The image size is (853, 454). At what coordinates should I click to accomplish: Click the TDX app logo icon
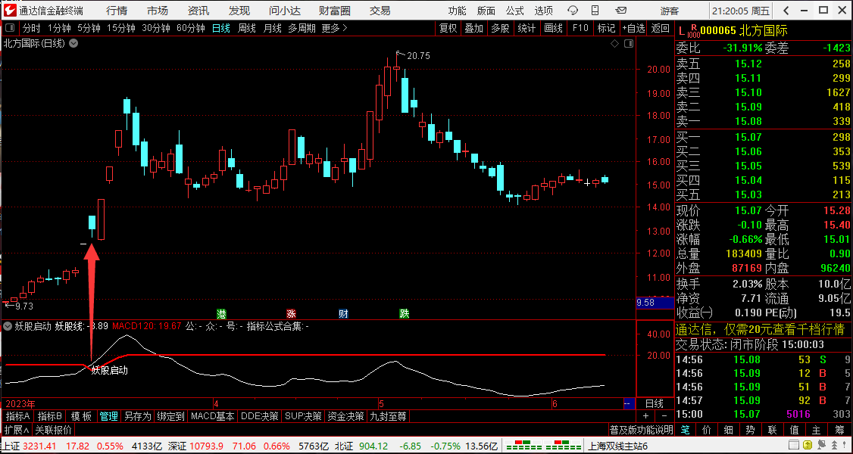point(9,10)
